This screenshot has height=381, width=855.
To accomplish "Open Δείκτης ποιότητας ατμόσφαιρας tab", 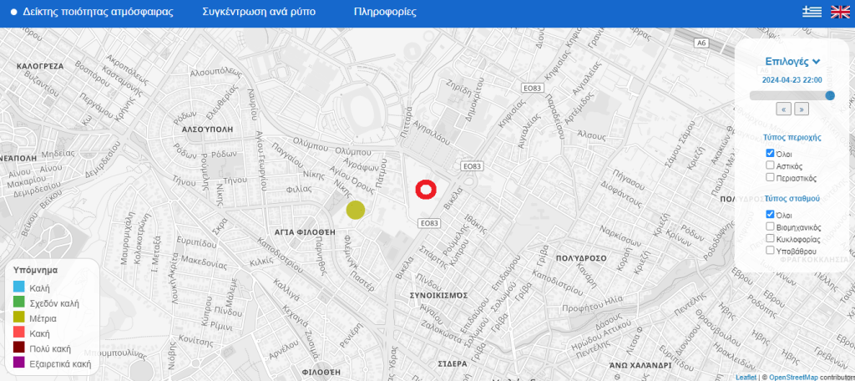I will coord(98,13).
